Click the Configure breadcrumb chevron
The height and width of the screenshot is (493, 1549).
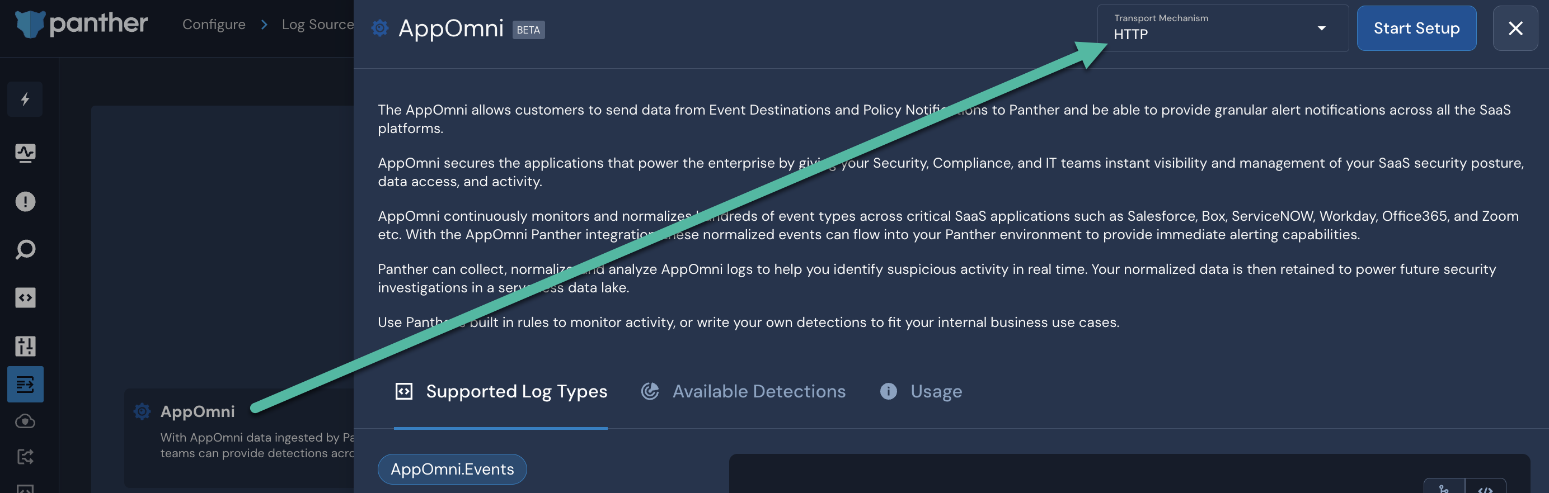[264, 25]
